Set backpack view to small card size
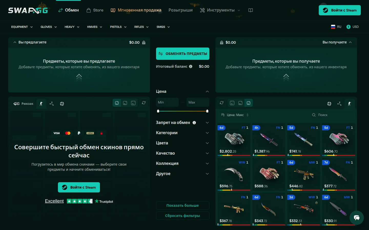Image resolution: width=369 pixels, height=230 pixels. pyautogui.click(x=117, y=103)
